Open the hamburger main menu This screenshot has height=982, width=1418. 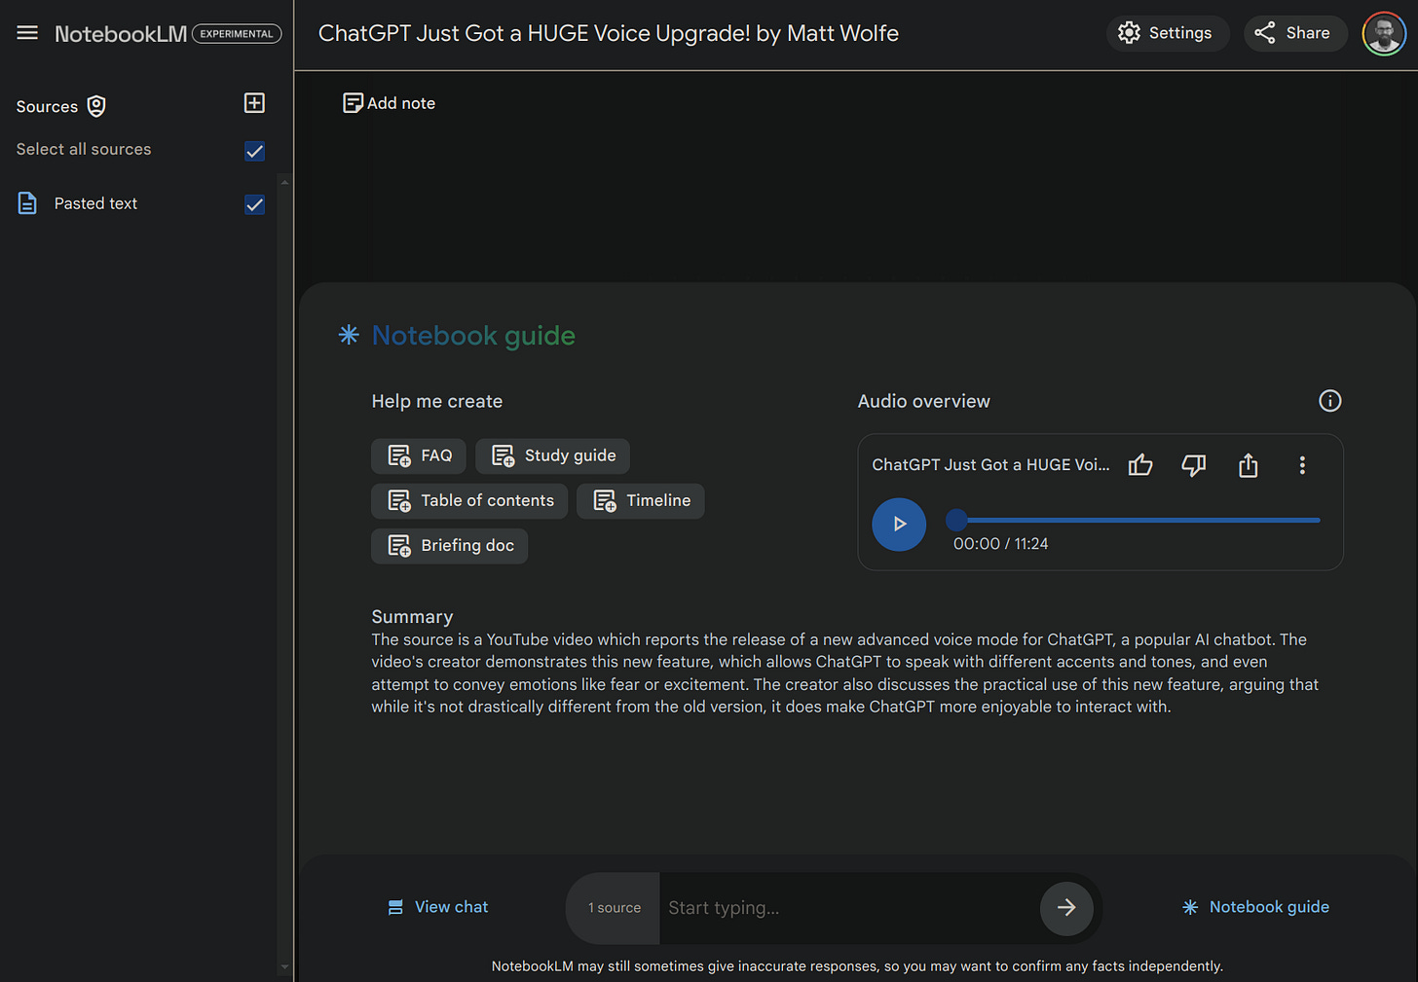coord(27,33)
